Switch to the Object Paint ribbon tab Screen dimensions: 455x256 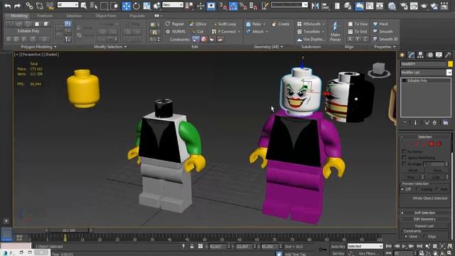coord(106,16)
